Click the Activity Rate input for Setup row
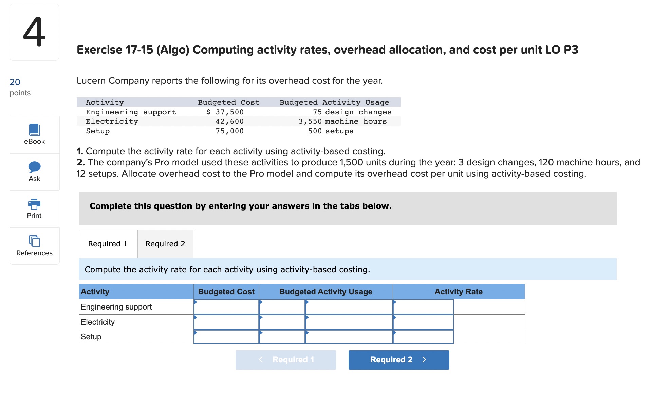Image resolution: width=670 pixels, height=396 pixels. tap(424, 337)
